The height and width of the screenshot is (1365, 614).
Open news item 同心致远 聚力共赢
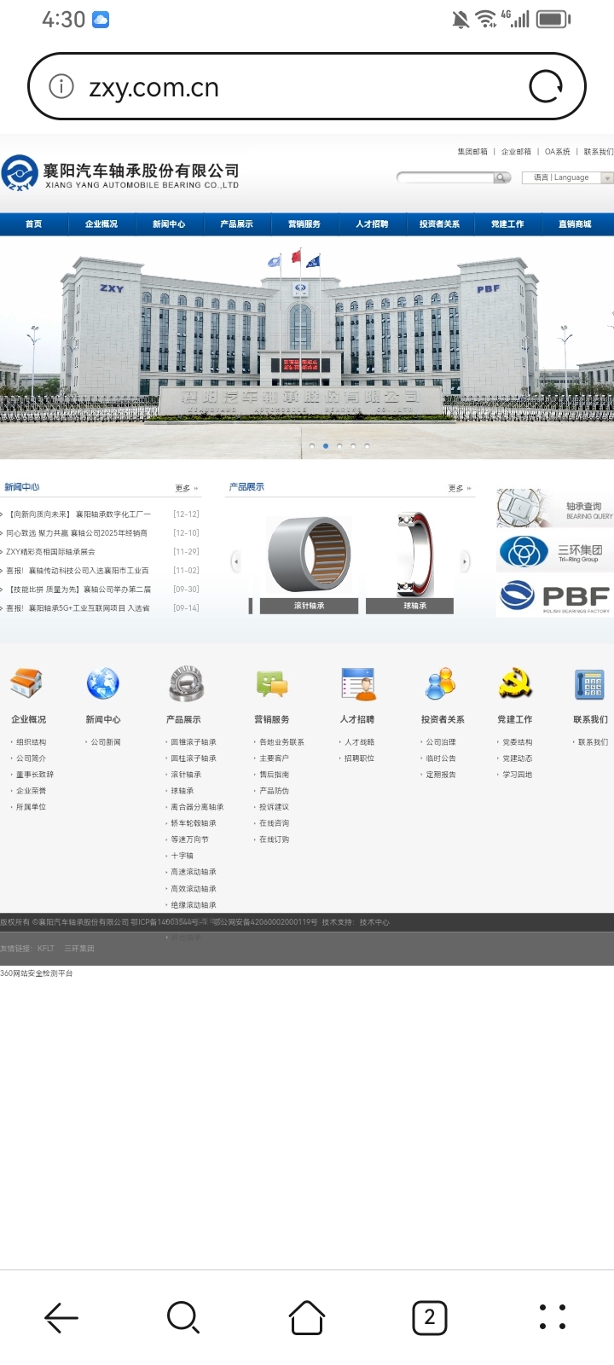tap(77, 533)
